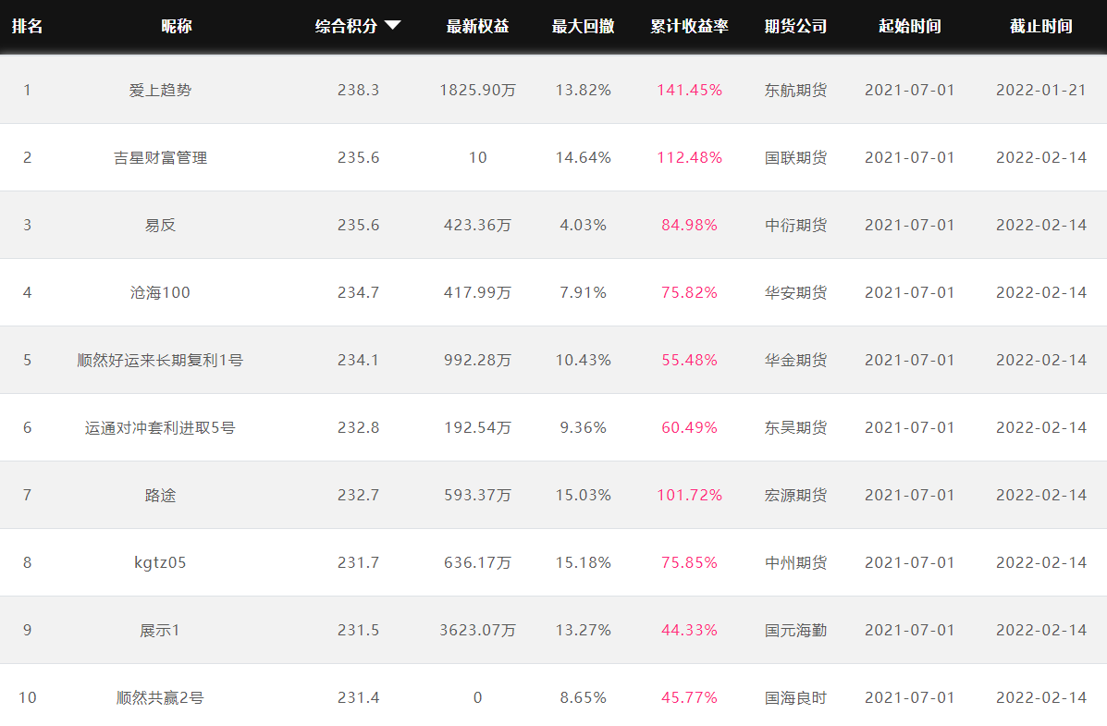Screen dimensions: 1107x726
Task: Click futures company 东航期货
Action: point(795,91)
